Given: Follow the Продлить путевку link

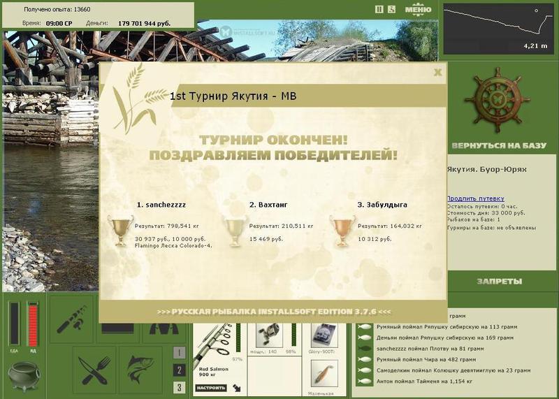Looking at the screenshot, I should pos(476,198).
